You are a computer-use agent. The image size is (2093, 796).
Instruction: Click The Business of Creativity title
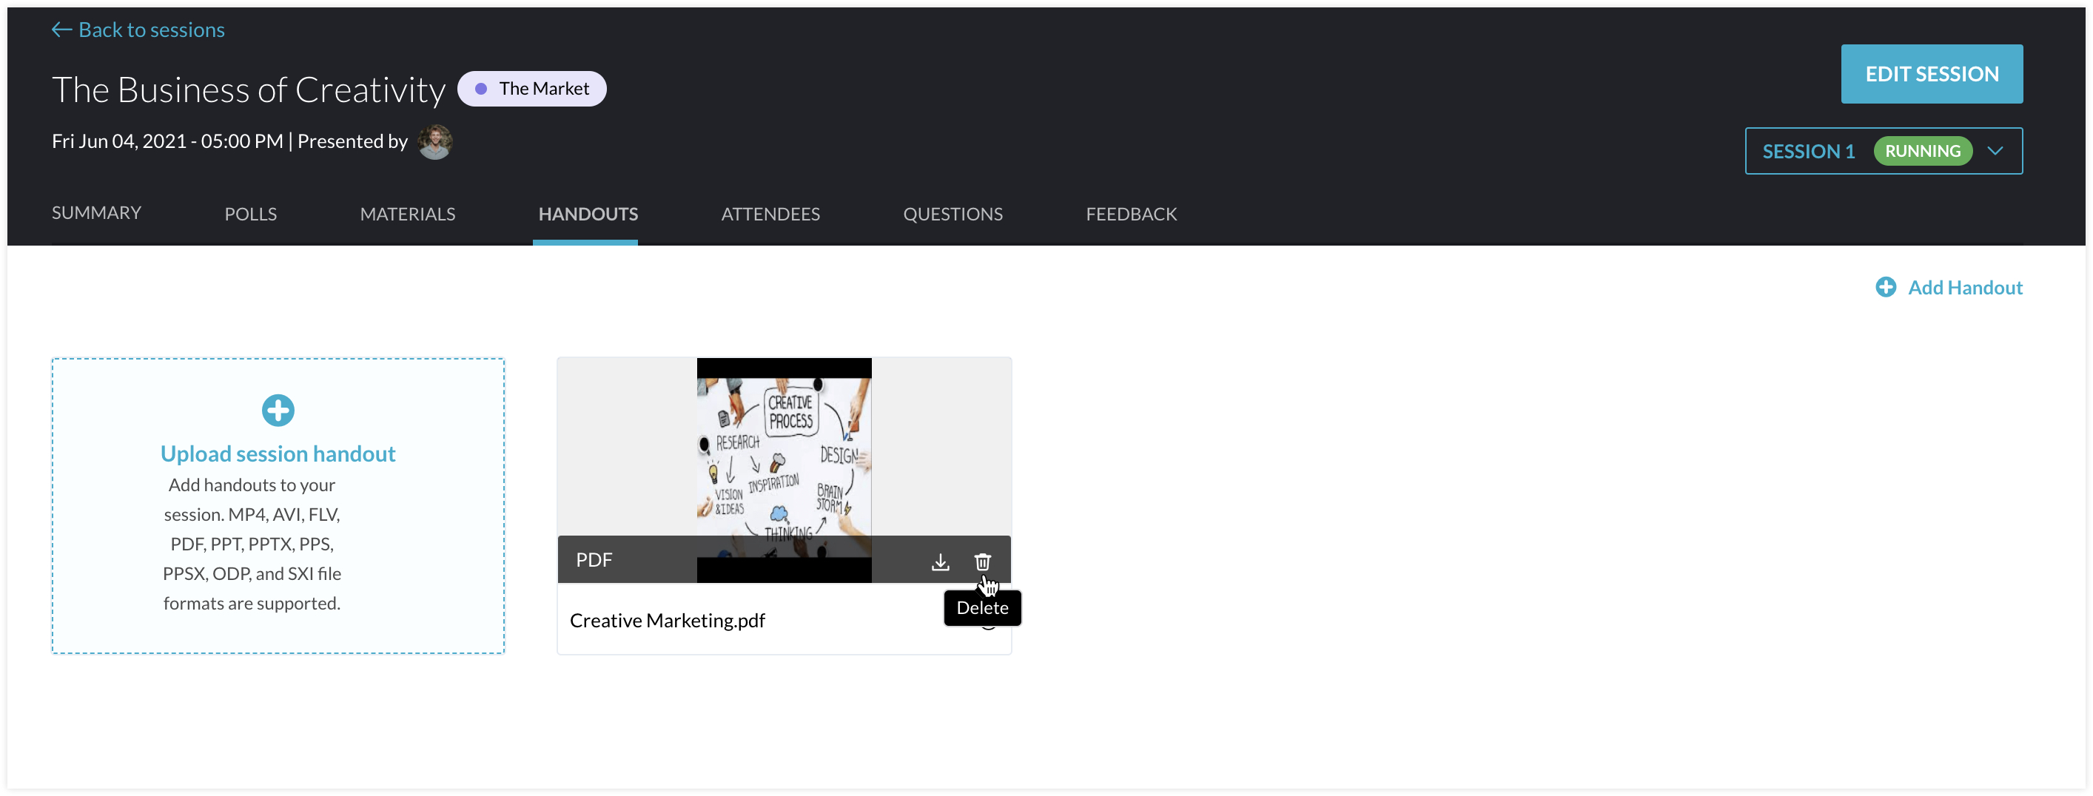click(249, 89)
